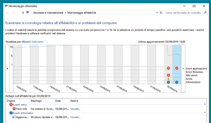Image resolution: width=211 pixels, height=123 pixels.
Task: Collapse the Eventi critici group chevron
Action: click(x=205, y=104)
